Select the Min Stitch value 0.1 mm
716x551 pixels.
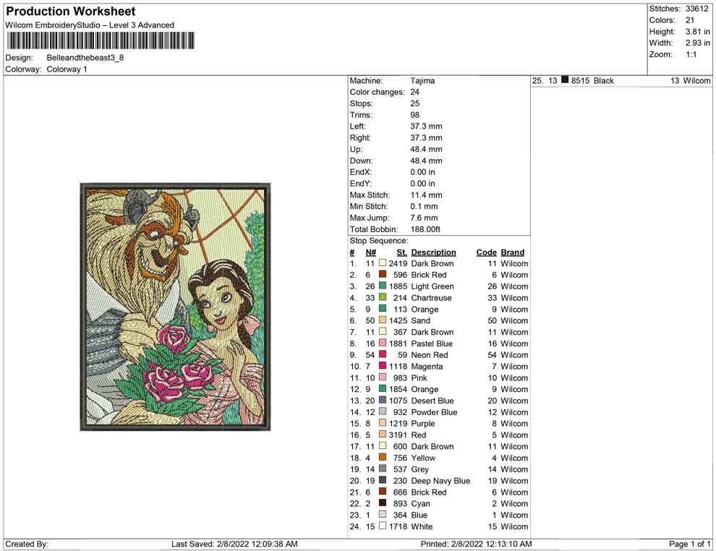(424, 206)
